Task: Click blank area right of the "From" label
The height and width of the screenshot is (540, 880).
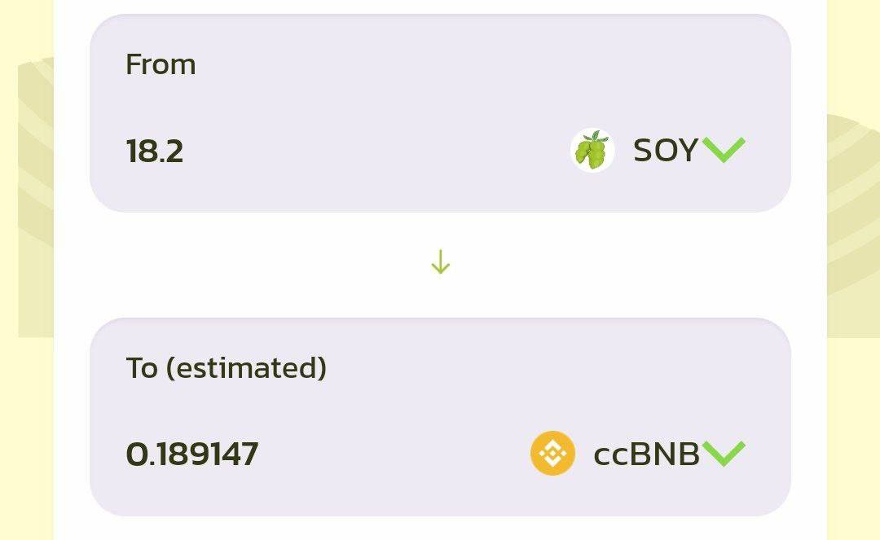Action: pos(489,65)
